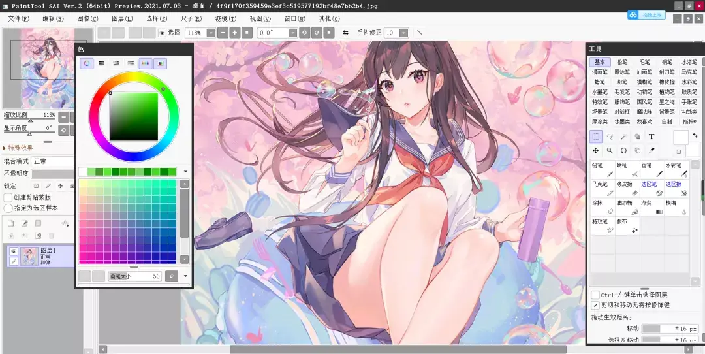Toggle lock transparency icon beside 锁定
This screenshot has height=354, width=705.
[37, 185]
